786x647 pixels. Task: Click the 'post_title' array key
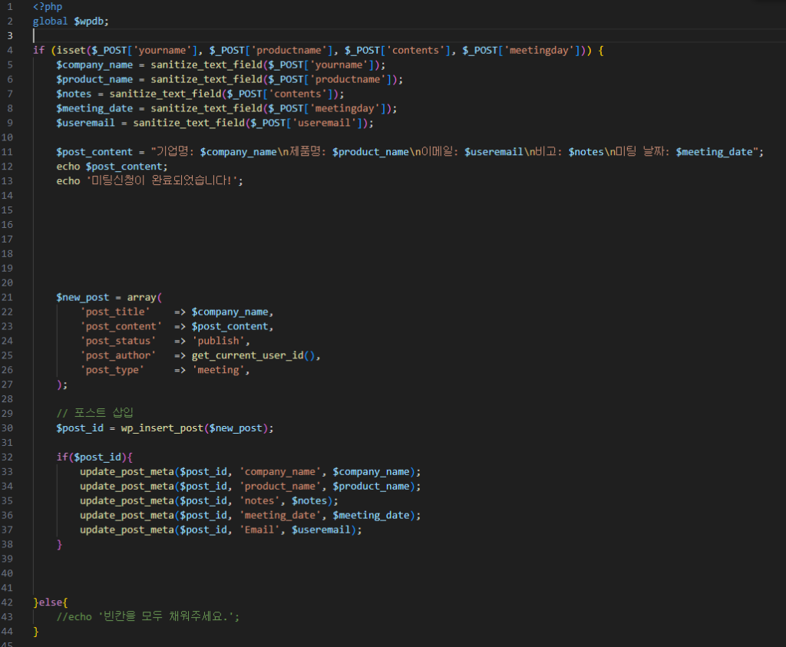(x=115, y=312)
